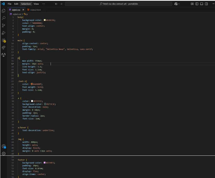Screen dimensions: 215x178
Task: Open Run and Debug view
Action: 4,33
